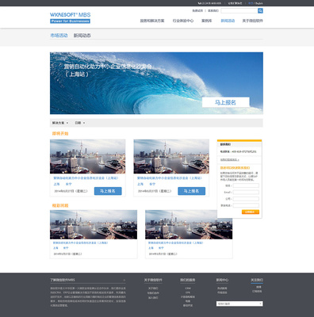Click the plus icon in footer MBS heading
314x317 pixels.
coord(124,280)
